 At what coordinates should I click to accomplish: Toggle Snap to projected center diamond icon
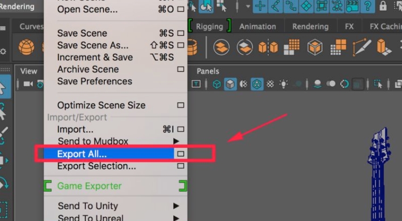tap(306, 6)
